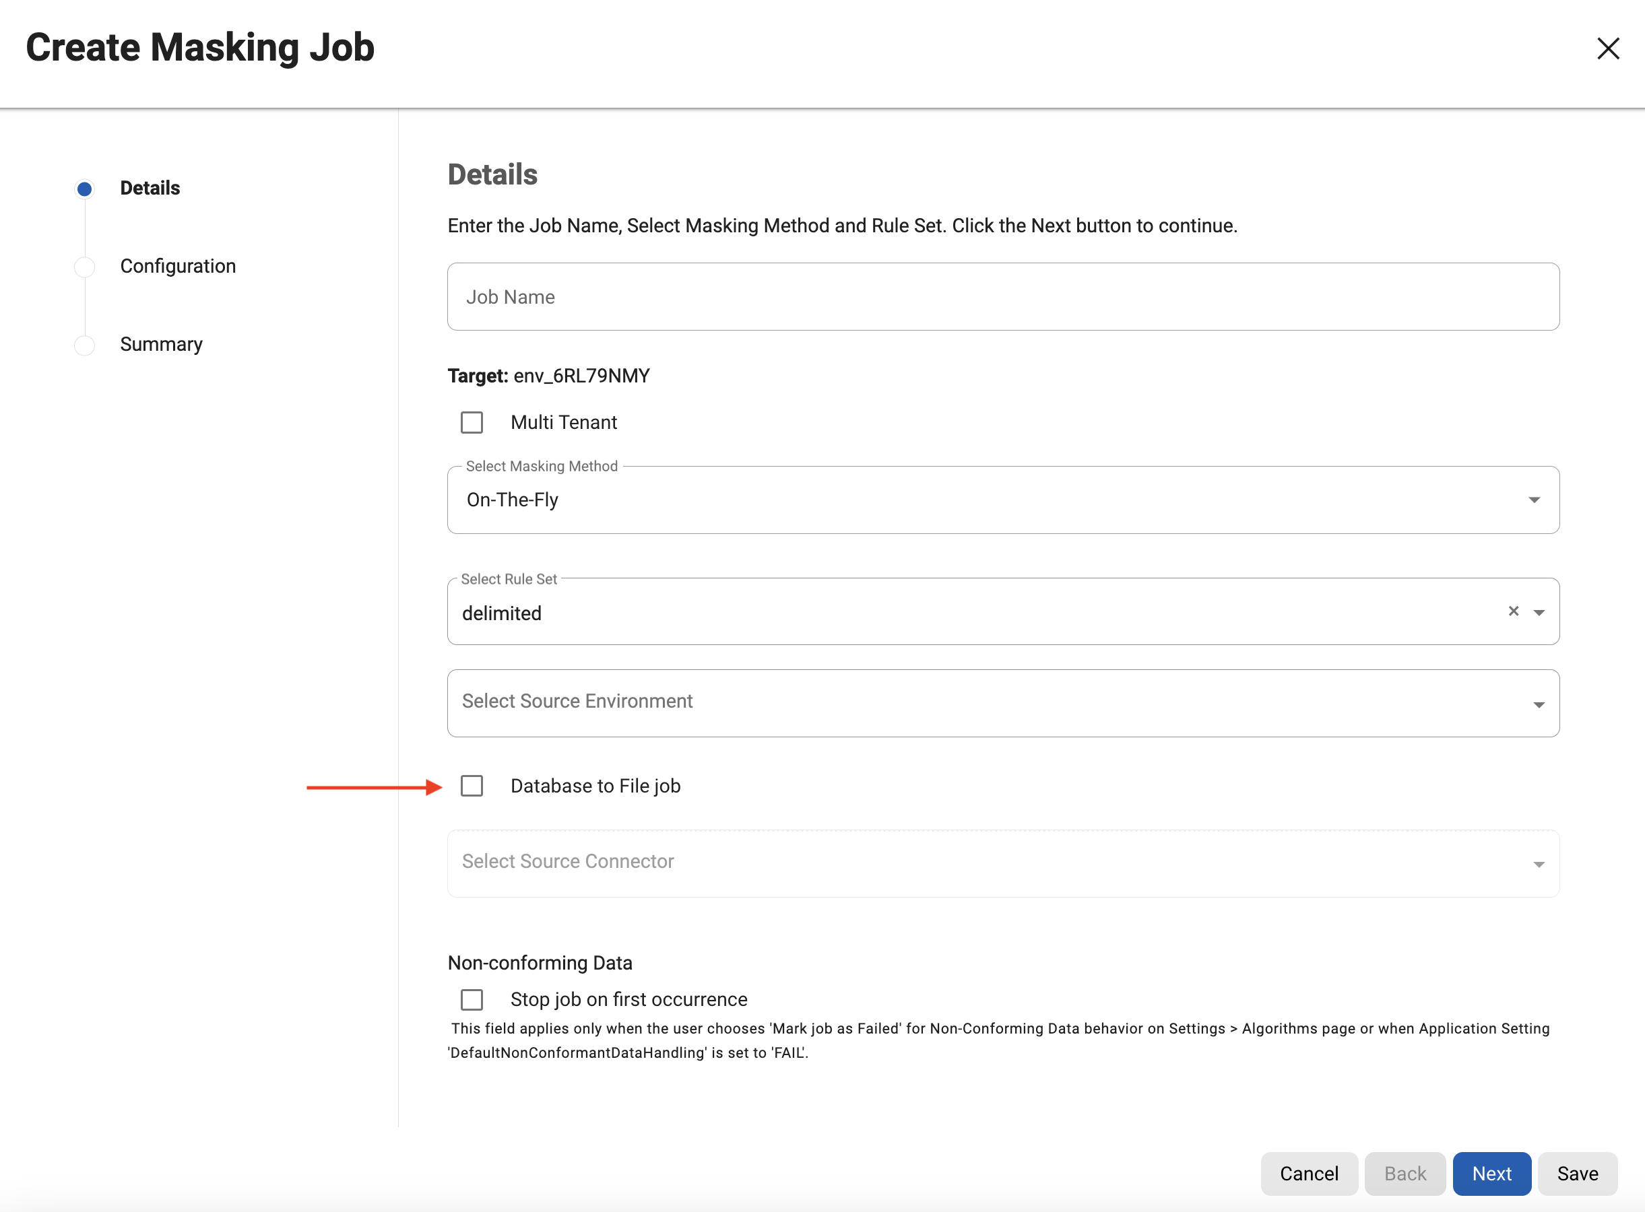Viewport: 1645px width, 1212px height.
Task: Check the Database to File job box
Action: [472, 786]
